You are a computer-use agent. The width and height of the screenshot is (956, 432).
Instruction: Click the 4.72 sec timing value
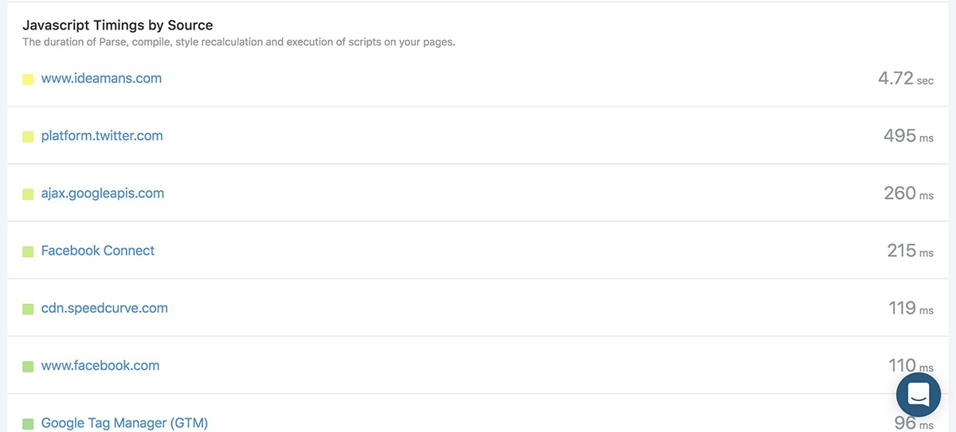coord(906,79)
